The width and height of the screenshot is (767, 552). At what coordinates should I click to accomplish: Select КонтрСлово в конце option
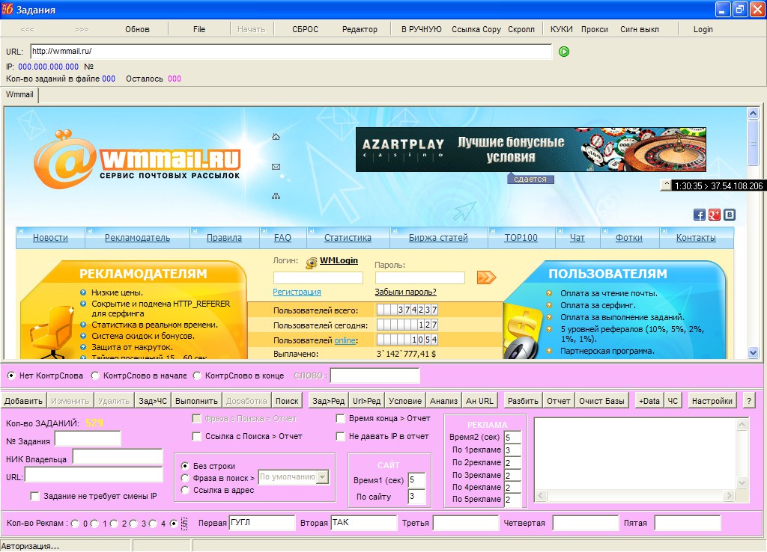(x=197, y=375)
